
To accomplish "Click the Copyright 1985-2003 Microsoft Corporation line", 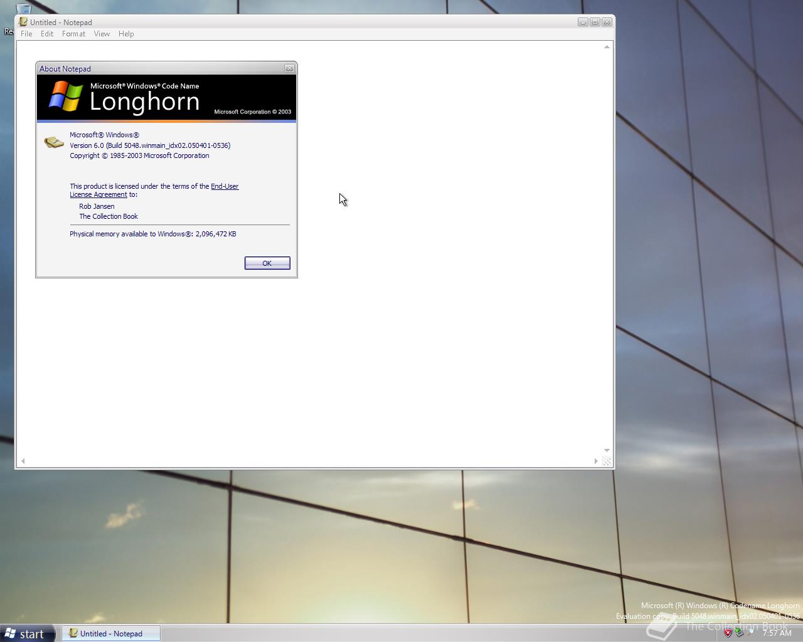I will (139, 155).
